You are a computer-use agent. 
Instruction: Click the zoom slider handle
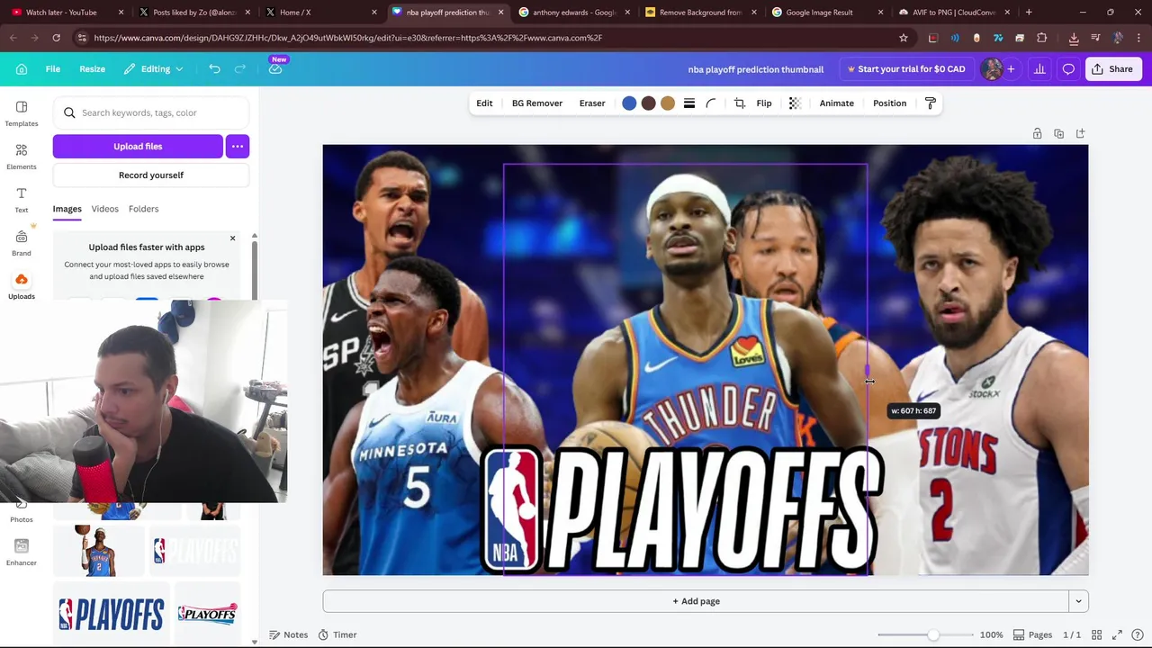click(x=933, y=635)
